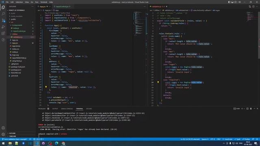The image size is (260, 146).
Task: Click Spaces: 4 indentation in status bar
Action: point(205,139)
